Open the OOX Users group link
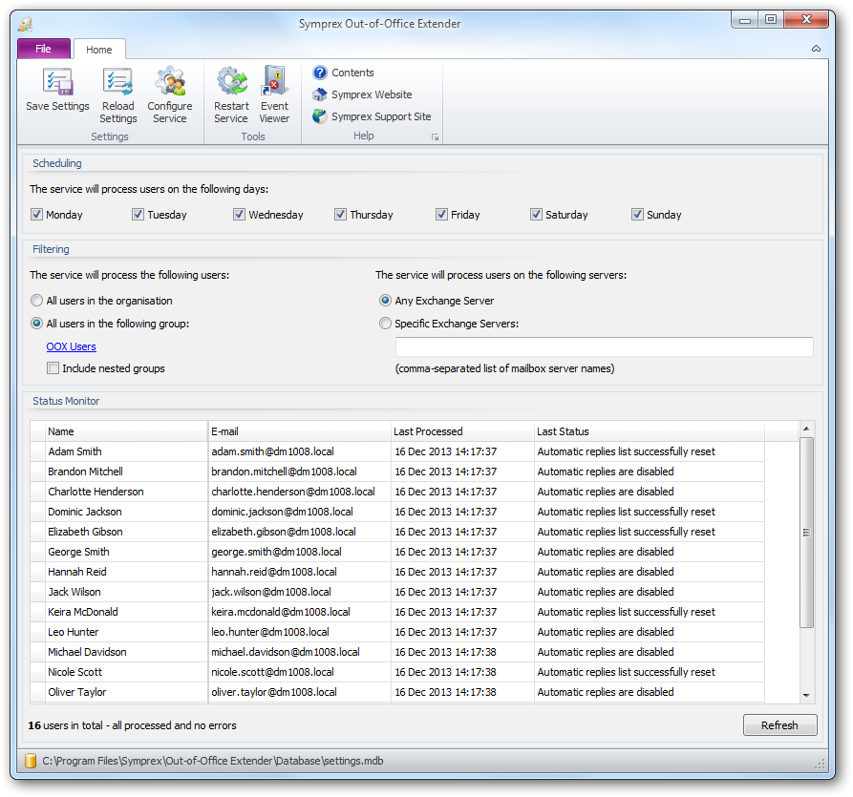 [72, 346]
